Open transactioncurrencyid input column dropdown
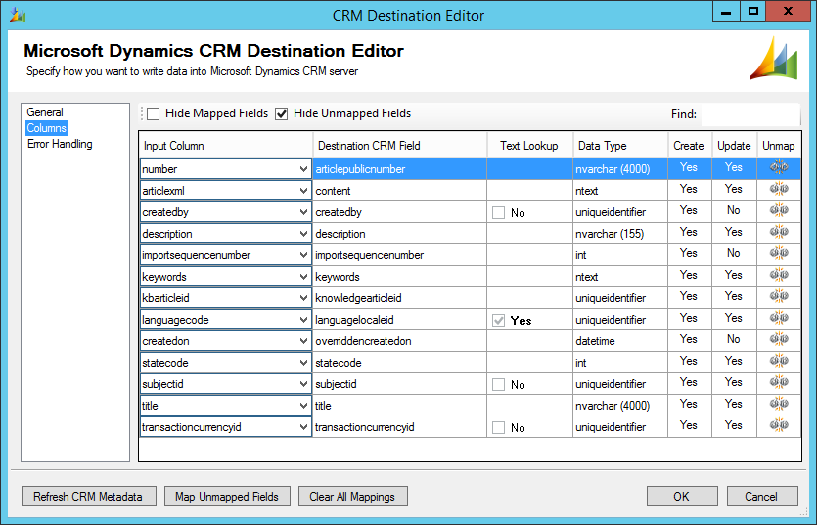Image resolution: width=817 pixels, height=525 pixels. pyautogui.click(x=303, y=427)
